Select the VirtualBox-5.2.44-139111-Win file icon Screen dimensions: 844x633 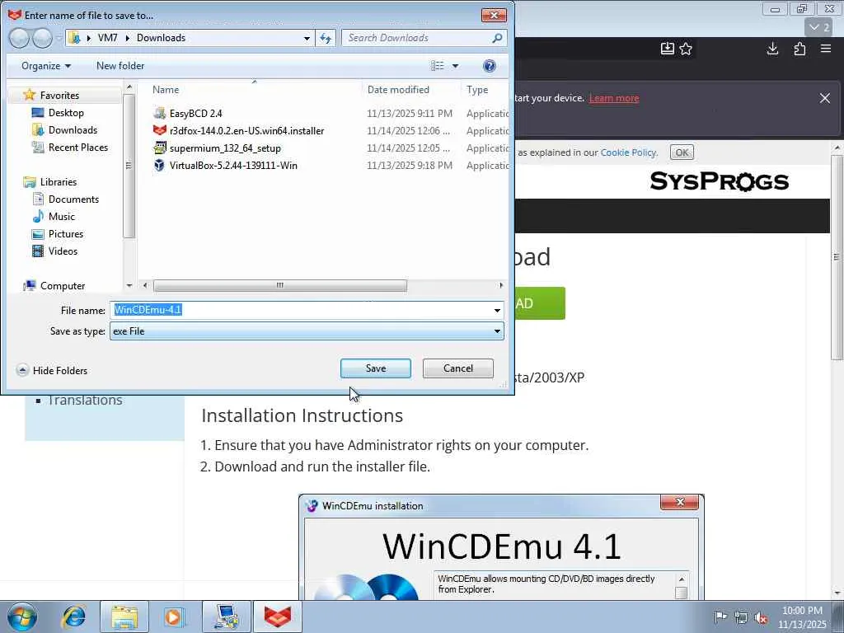pyautogui.click(x=159, y=165)
